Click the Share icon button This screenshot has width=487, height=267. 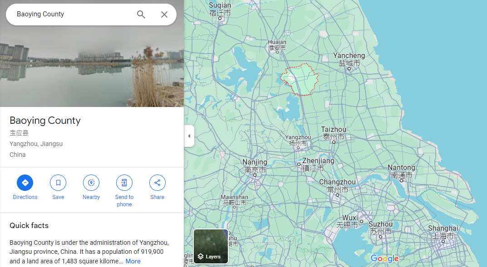pos(157,183)
